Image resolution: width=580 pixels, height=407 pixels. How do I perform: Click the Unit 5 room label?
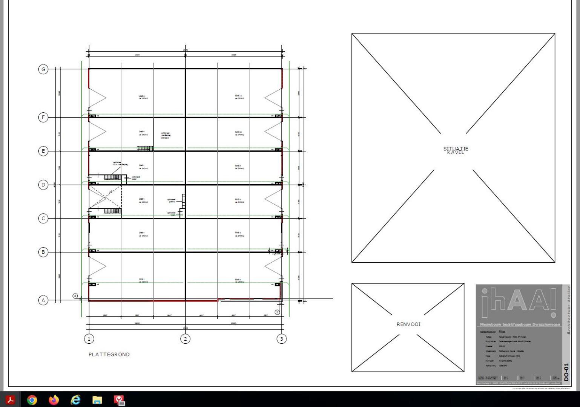[143, 200]
